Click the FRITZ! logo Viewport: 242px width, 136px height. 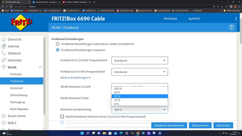click(x=21, y=22)
